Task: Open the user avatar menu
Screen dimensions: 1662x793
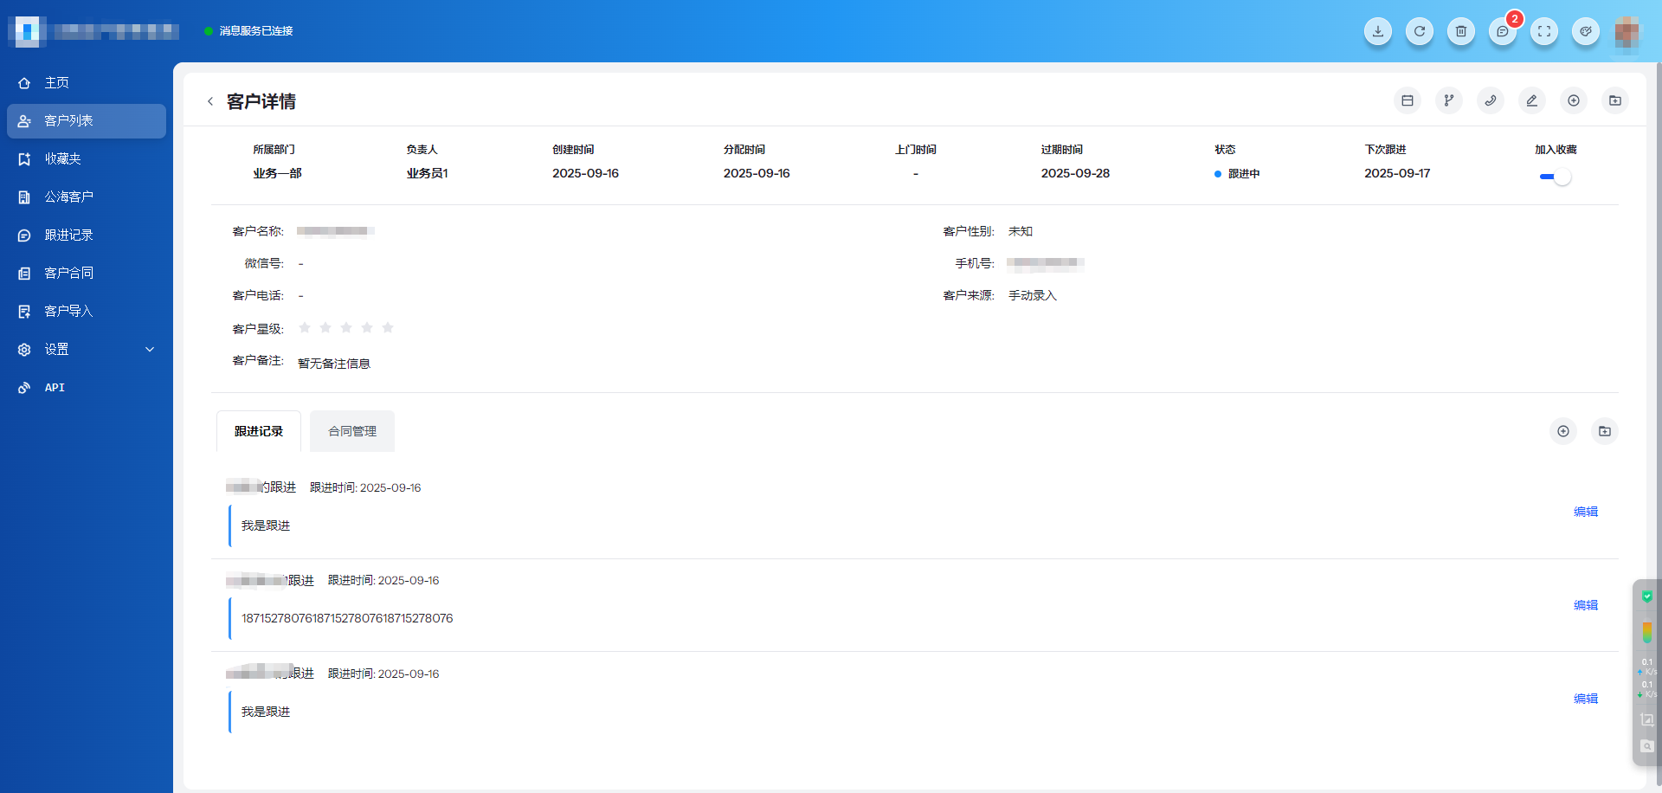Action: pyautogui.click(x=1627, y=32)
